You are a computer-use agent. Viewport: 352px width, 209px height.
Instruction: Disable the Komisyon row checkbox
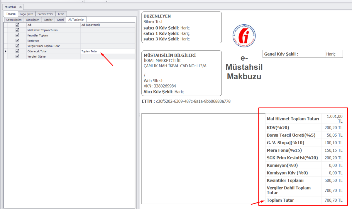[x=17, y=41]
